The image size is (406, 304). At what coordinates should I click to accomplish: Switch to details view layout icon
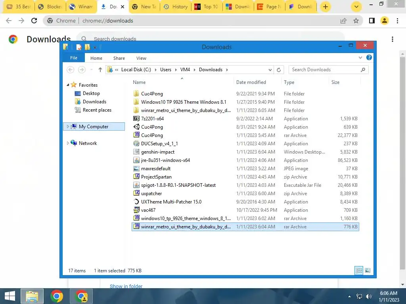click(358, 270)
